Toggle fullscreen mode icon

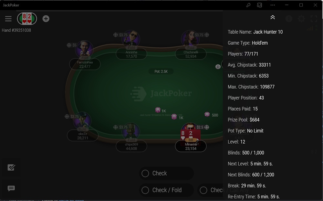click(314, 19)
